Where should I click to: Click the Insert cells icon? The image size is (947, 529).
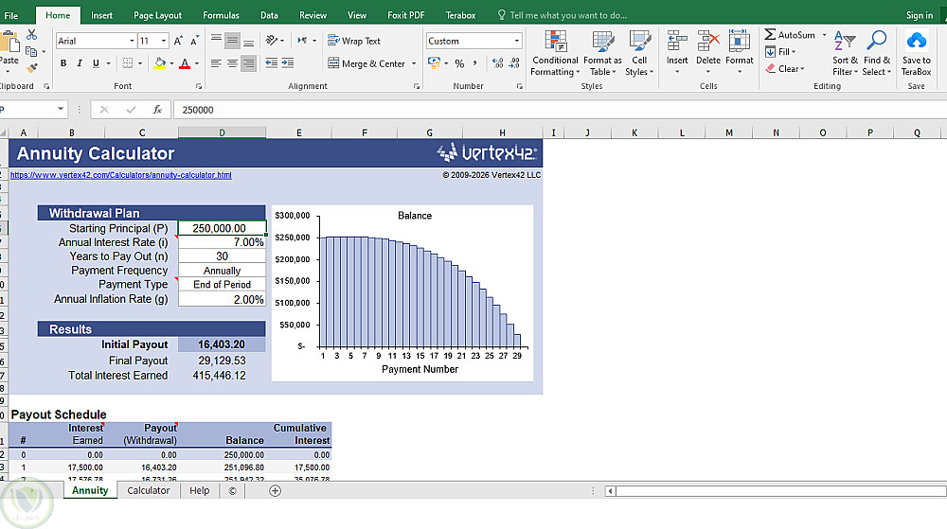coord(677,42)
